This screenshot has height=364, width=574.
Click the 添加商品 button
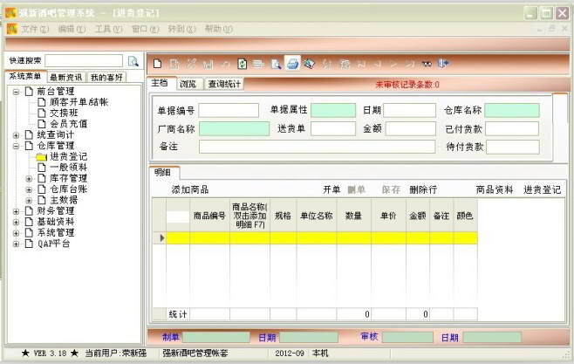point(190,189)
